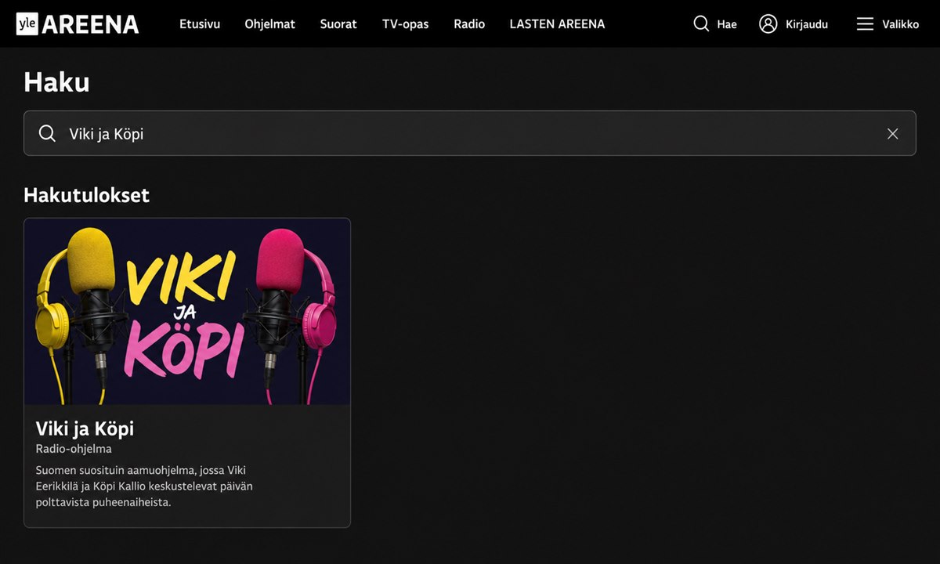Open the Ohjelmat menu item

pyautogui.click(x=269, y=24)
